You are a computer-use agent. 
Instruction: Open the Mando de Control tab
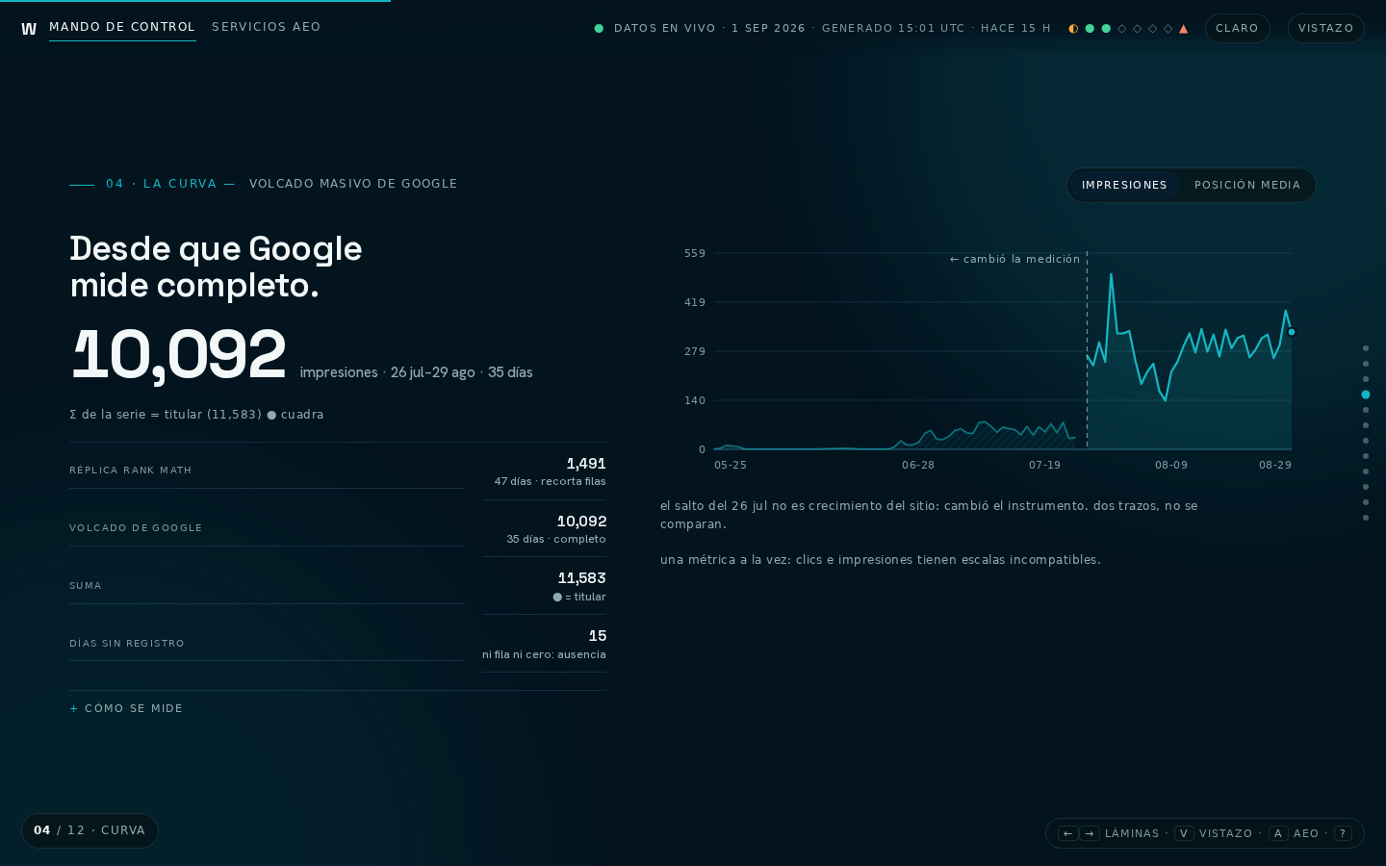click(122, 27)
